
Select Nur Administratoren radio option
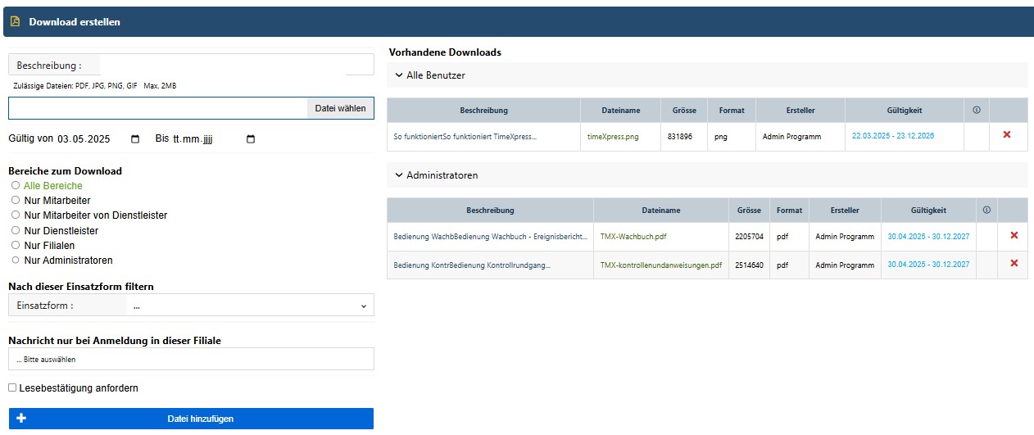coord(16,260)
